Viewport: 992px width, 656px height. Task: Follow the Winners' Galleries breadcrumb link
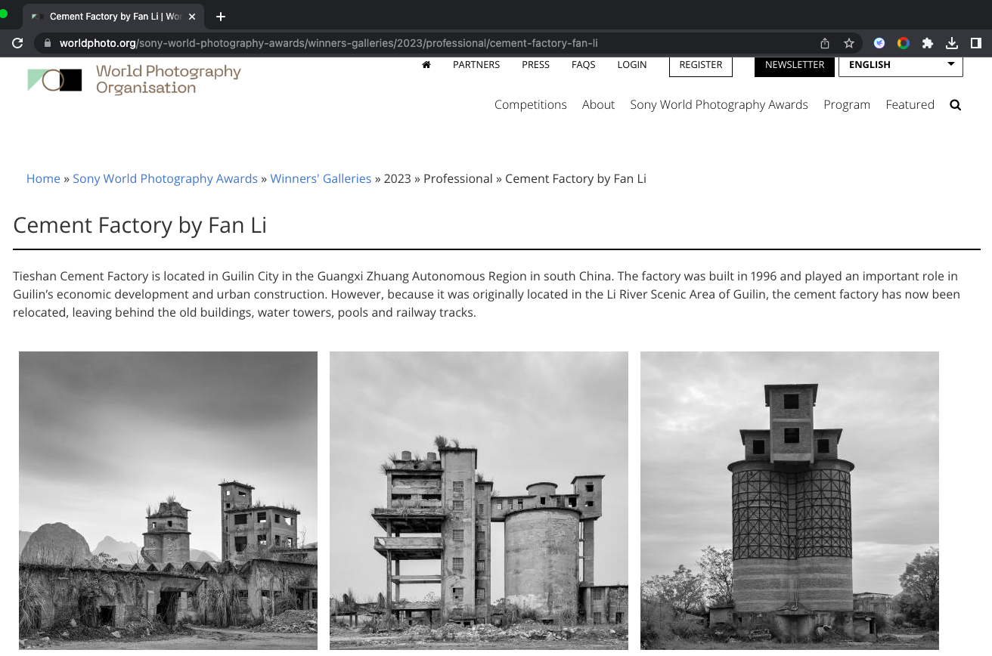pyautogui.click(x=321, y=179)
